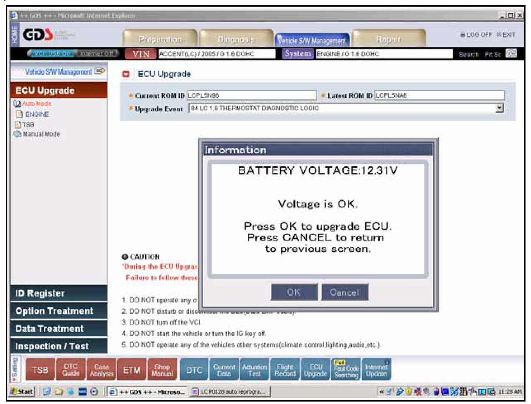Open the Case Analysis shortcut
The image size is (531, 404).
coord(101,370)
